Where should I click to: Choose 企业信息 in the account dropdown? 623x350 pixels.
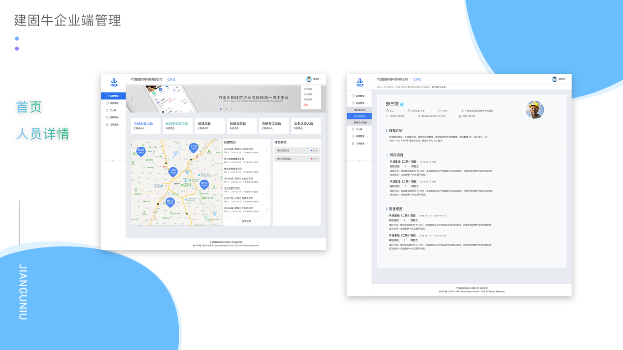tap(308, 94)
